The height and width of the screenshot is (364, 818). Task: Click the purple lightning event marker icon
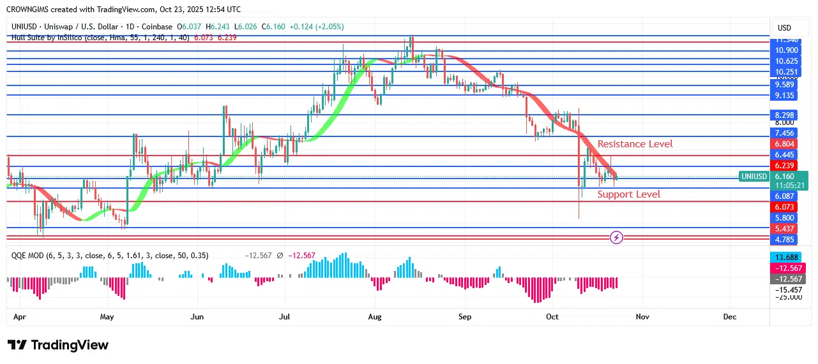pos(617,238)
